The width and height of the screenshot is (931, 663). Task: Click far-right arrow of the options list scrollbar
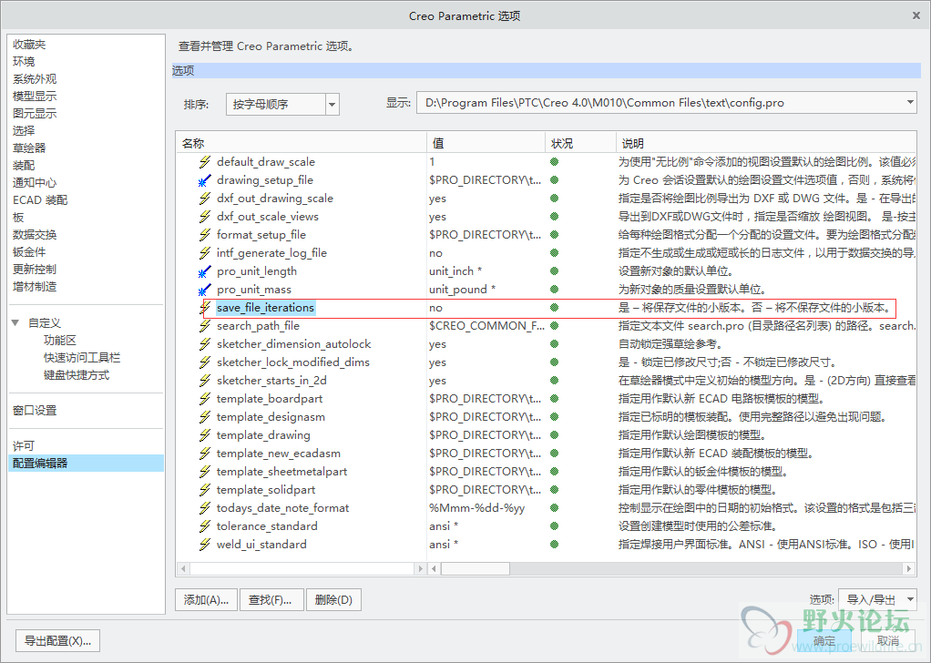(908, 568)
